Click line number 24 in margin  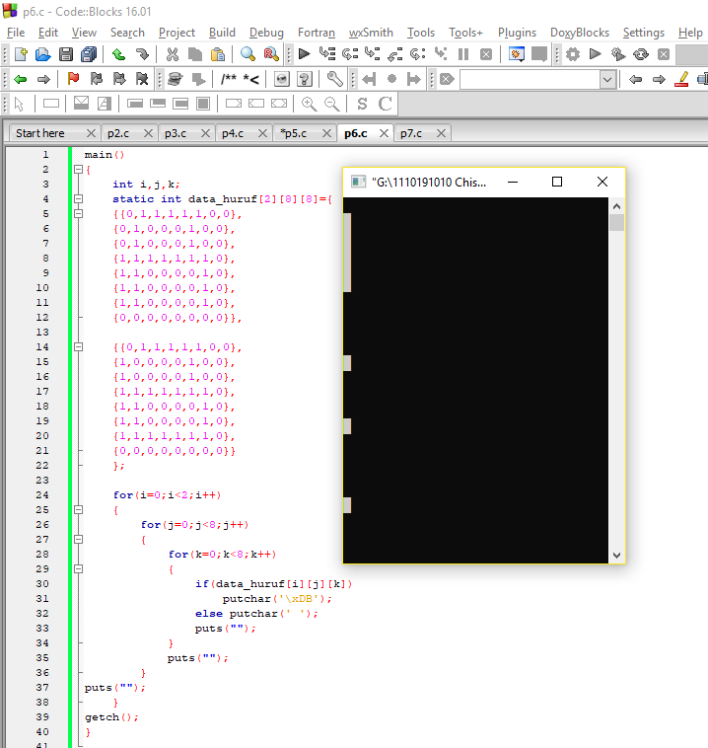42,495
